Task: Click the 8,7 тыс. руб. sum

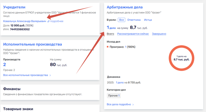Action: click(x=139, y=27)
